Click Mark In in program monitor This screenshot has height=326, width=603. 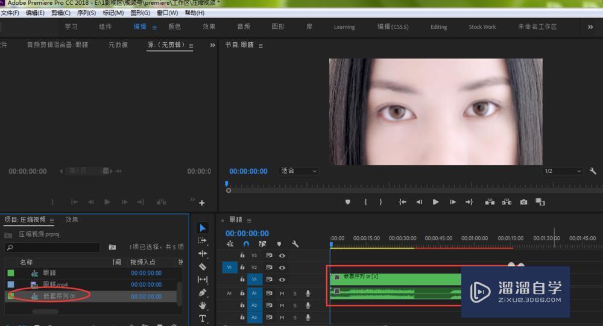click(x=365, y=202)
